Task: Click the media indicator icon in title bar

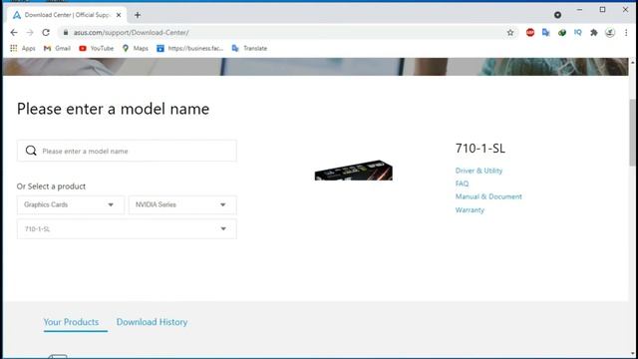Action: 557,15
